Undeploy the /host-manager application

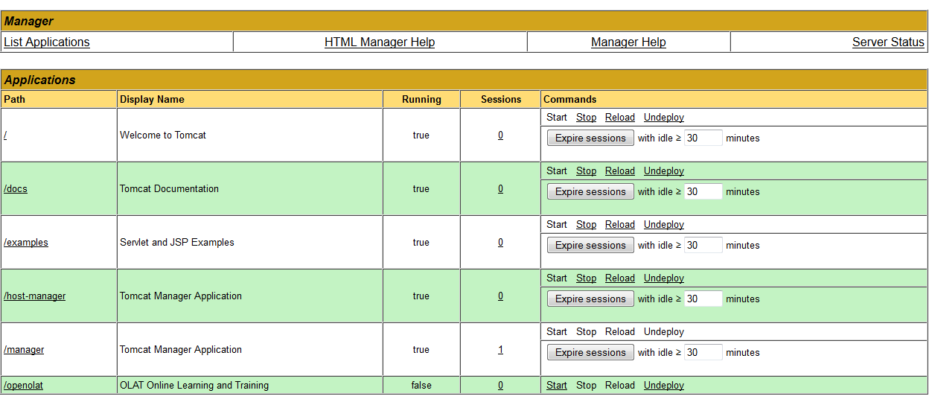tap(664, 278)
